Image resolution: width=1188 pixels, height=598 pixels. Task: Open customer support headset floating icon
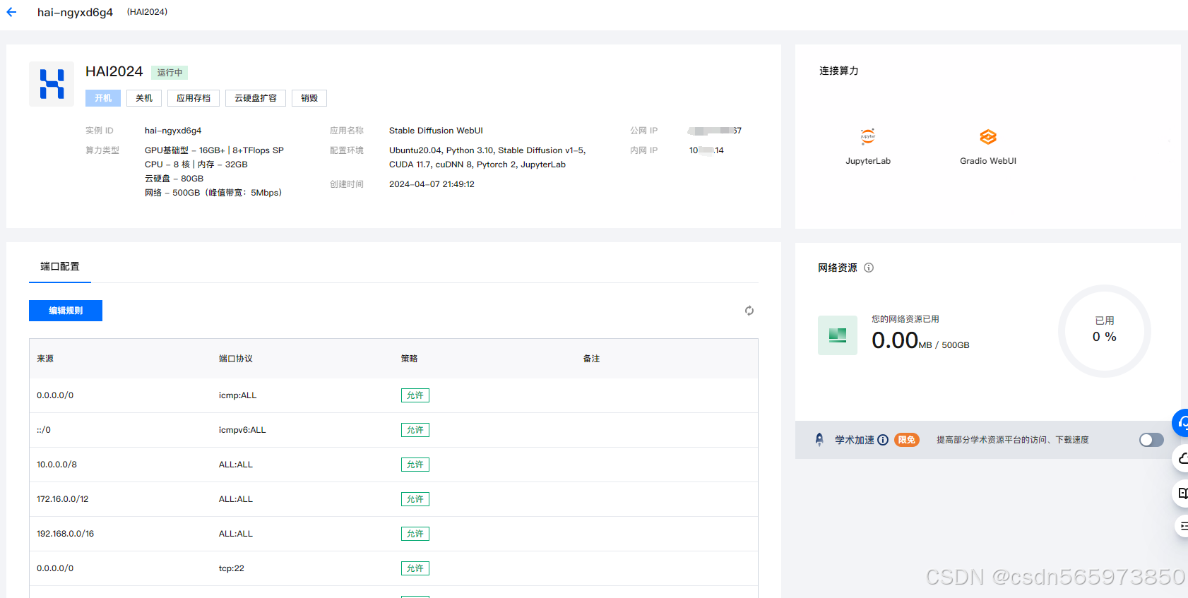(1181, 423)
